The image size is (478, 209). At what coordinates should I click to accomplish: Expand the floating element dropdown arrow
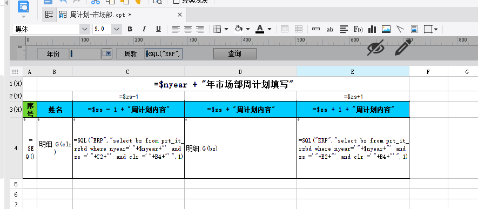[x=436, y=29]
